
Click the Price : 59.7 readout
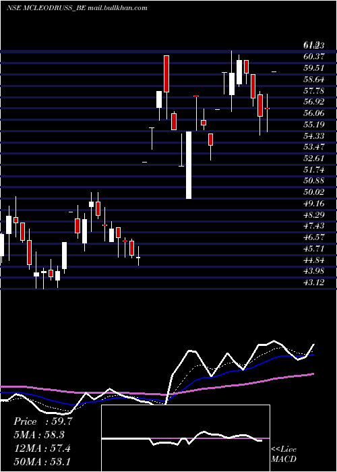tap(43, 421)
